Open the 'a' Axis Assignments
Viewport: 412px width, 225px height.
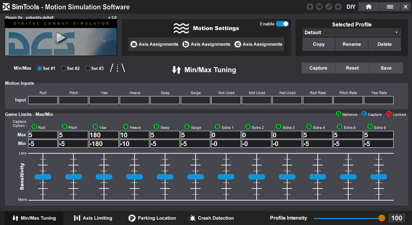(x=154, y=44)
